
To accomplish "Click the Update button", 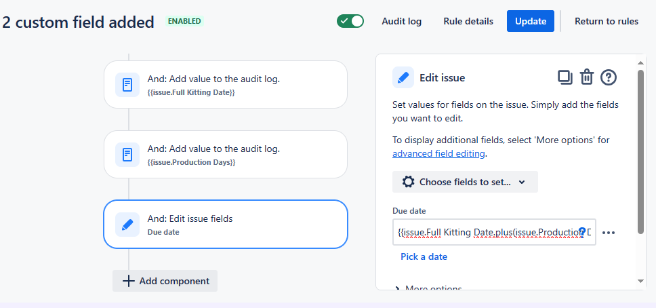I will (531, 21).
